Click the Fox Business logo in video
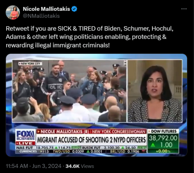Image resolution: width=194 pixels, height=173 pixels. (x=25, y=135)
